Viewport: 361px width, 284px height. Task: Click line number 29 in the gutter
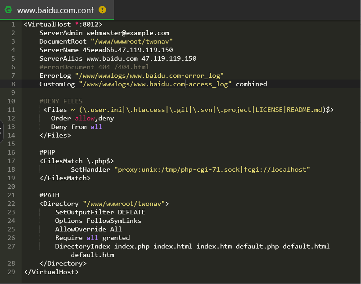11,272
